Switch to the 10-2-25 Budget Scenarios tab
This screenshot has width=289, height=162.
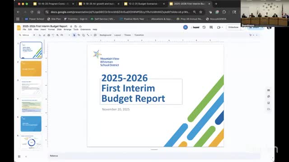click(x=144, y=4)
